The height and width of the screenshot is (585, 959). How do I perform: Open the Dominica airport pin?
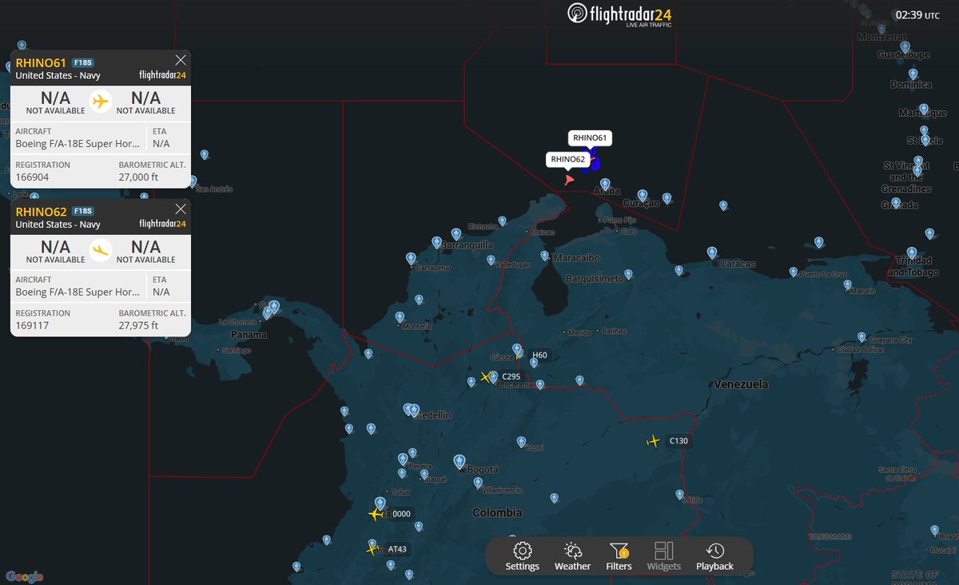tap(913, 74)
